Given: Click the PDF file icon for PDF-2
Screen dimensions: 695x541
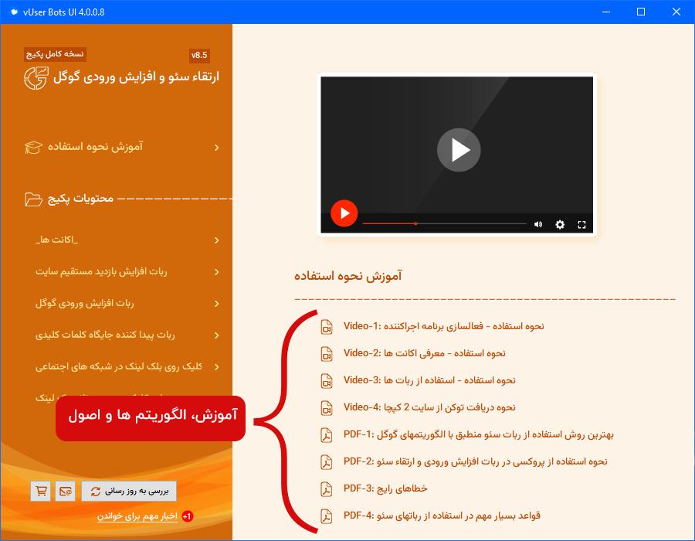Looking at the screenshot, I should point(327,462).
